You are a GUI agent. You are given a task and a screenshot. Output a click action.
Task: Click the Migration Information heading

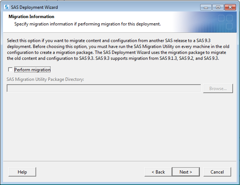pyautogui.click(x=31, y=17)
